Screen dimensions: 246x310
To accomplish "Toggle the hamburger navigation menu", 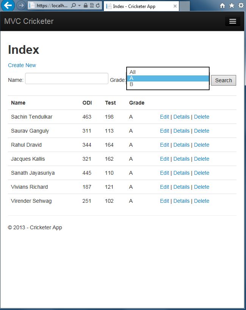I will tap(232, 21).
